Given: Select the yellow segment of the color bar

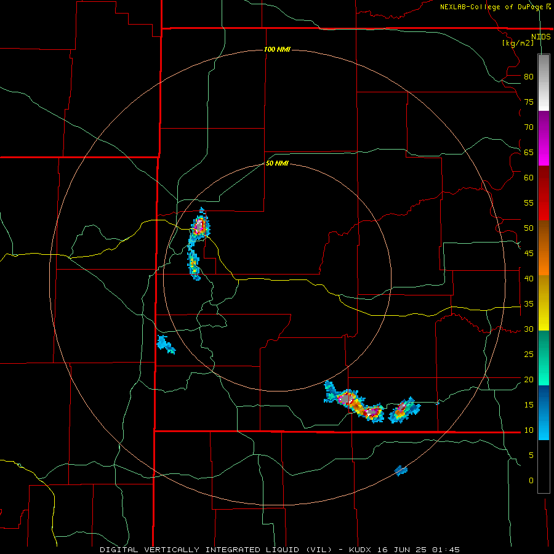Looking at the screenshot, I should 544,303.
